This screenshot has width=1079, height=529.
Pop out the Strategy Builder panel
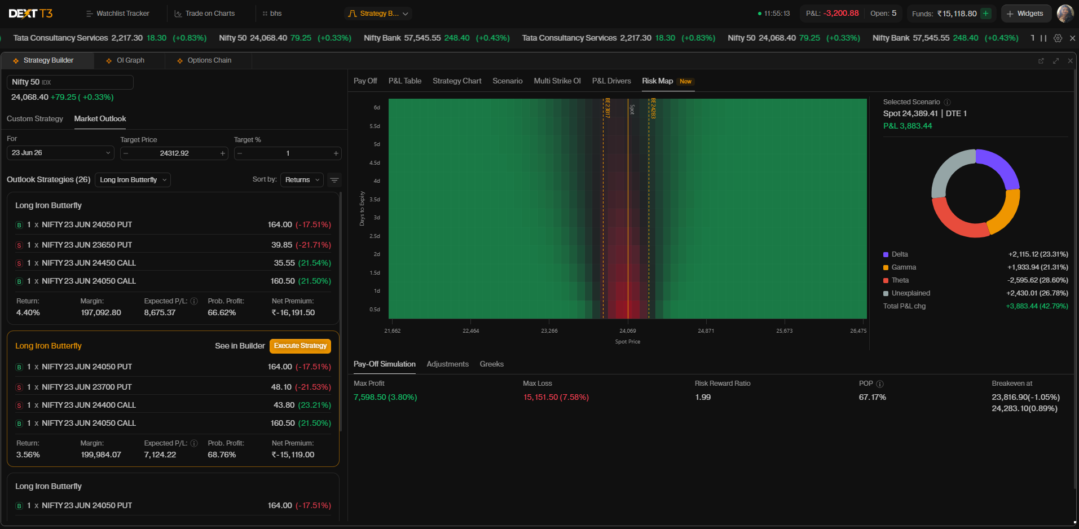click(x=1041, y=61)
